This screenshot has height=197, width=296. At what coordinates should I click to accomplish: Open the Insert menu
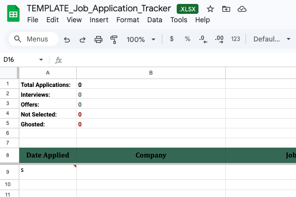tap(99, 20)
